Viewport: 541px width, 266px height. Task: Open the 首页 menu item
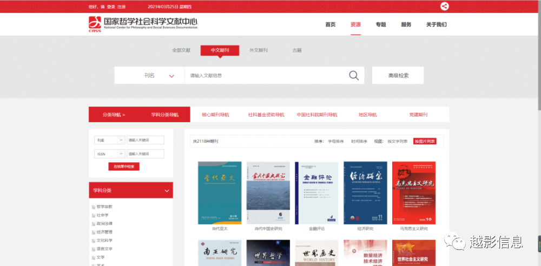click(x=330, y=24)
